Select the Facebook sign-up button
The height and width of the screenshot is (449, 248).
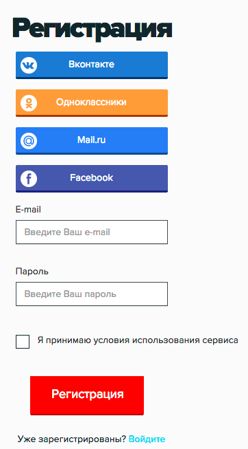coord(92,178)
